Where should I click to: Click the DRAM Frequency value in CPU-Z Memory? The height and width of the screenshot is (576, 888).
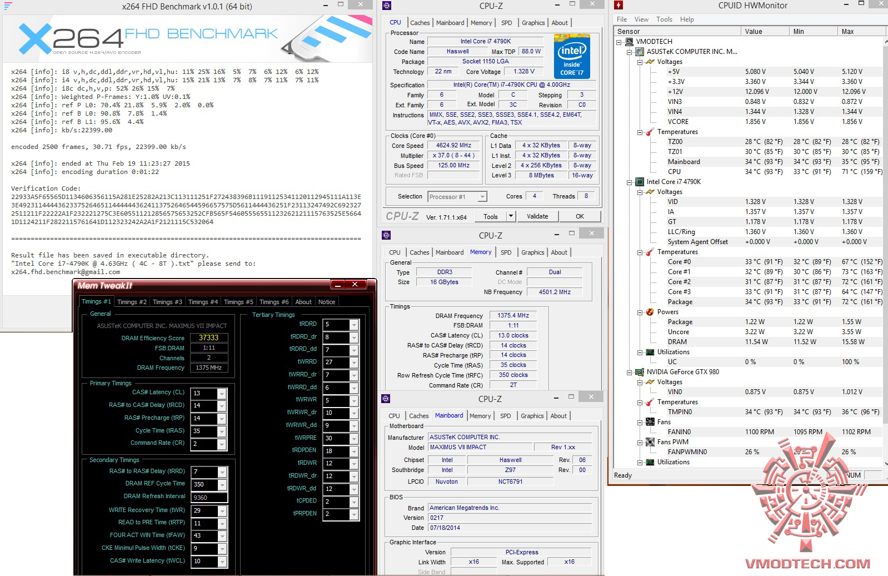(x=513, y=316)
